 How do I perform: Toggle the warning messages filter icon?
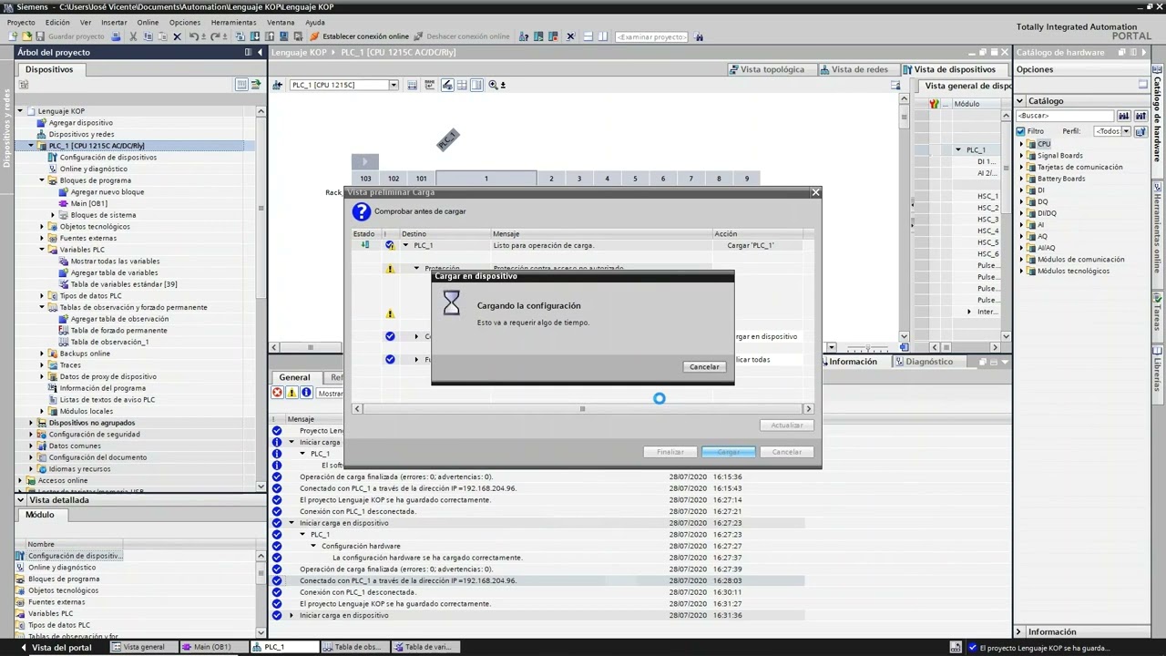point(291,393)
